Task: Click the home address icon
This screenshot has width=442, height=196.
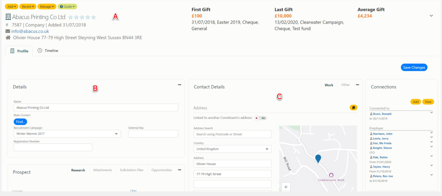Action: [8, 38]
